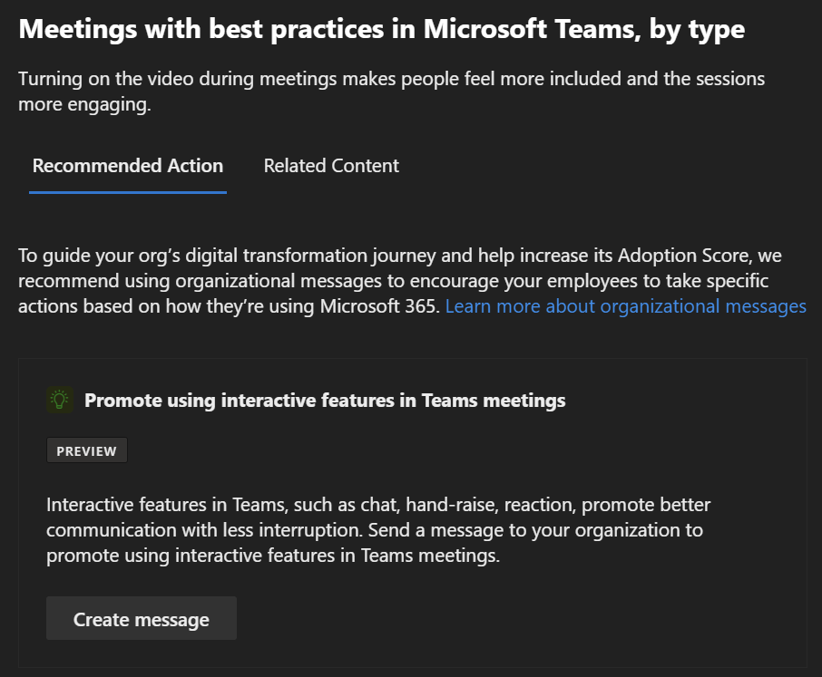Switch to the Related Content tab
The height and width of the screenshot is (677, 822).
tap(331, 166)
